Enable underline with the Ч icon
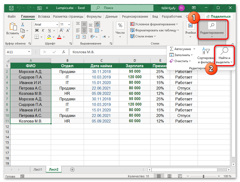240x182 pixels. pyautogui.click(x=49, y=30)
